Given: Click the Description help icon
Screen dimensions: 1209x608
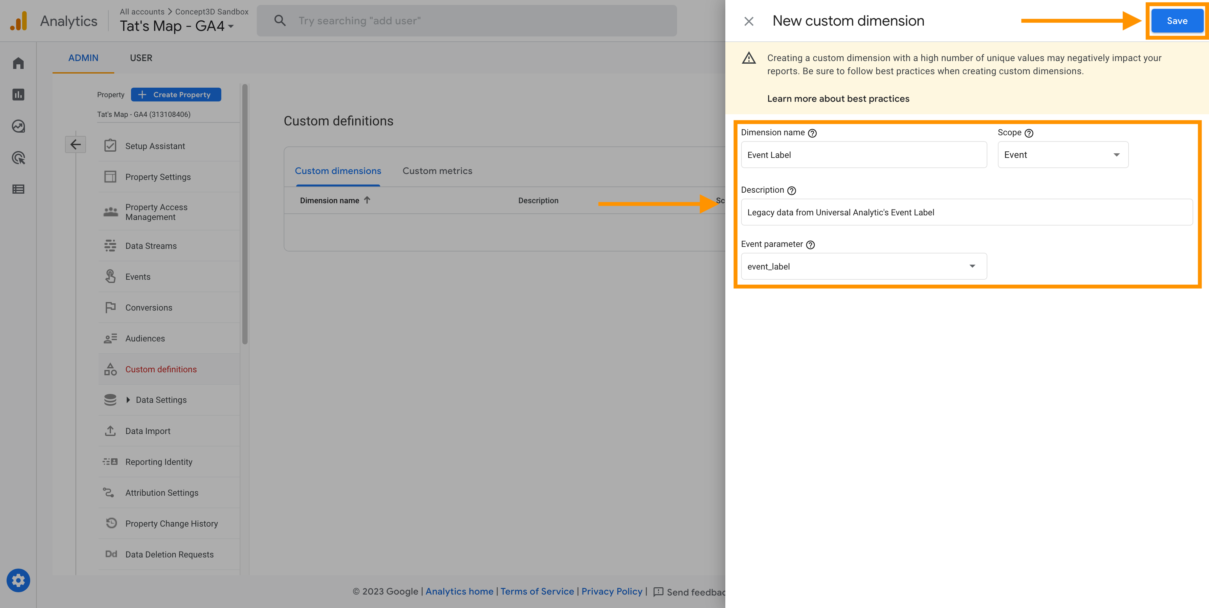Looking at the screenshot, I should [x=792, y=190].
